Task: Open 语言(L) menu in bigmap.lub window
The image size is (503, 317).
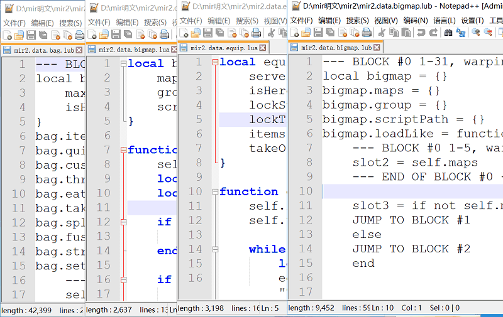Action: click(x=445, y=20)
